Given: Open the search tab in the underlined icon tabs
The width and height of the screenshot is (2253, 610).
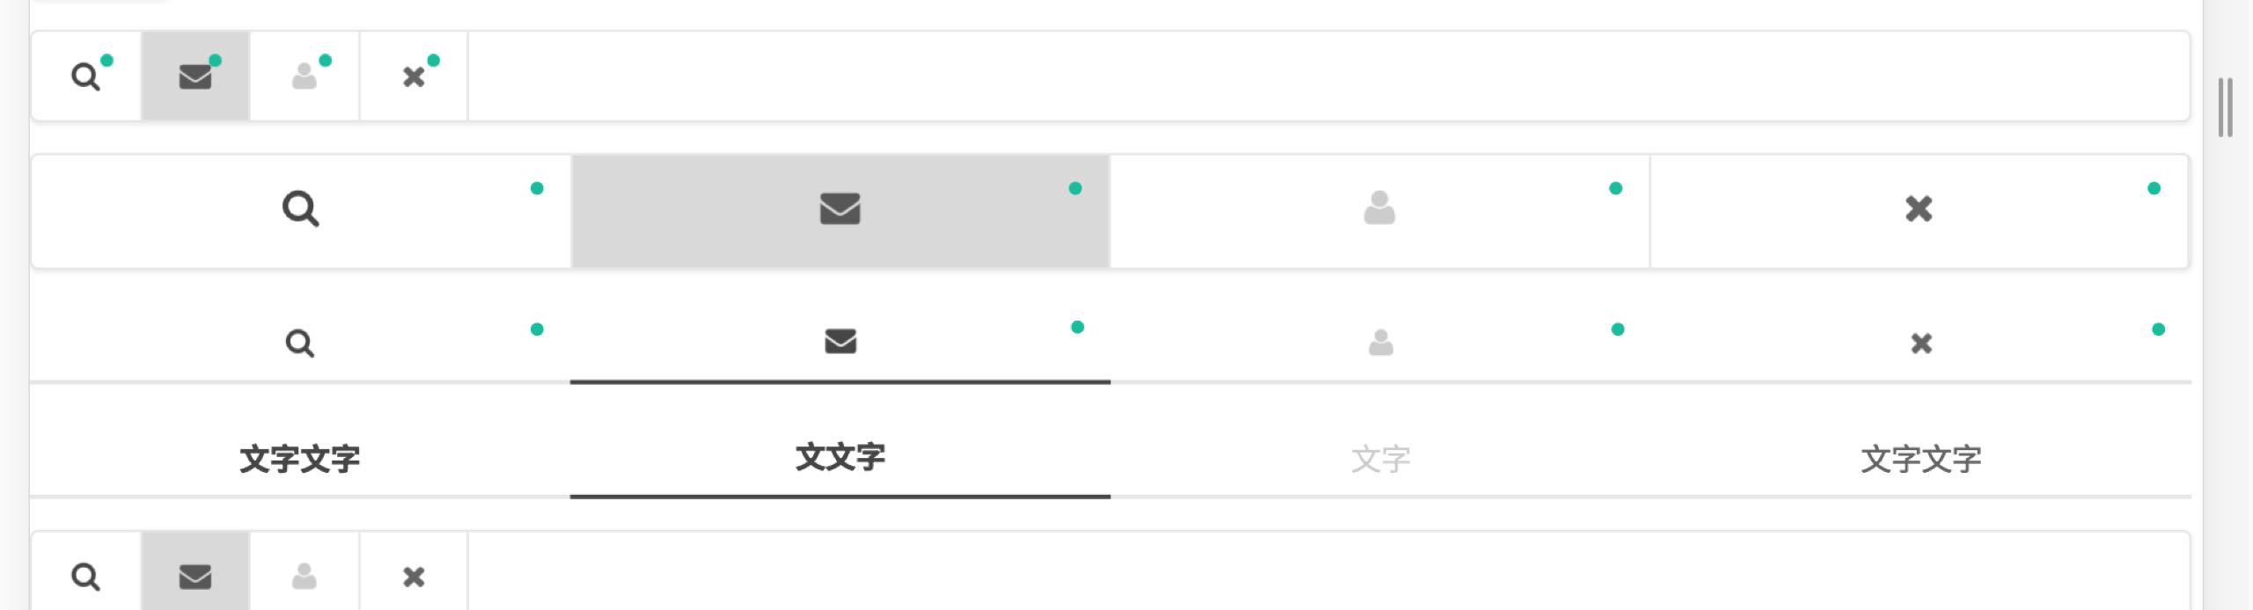Looking at the screenshot, I should (x=300, y=343).
